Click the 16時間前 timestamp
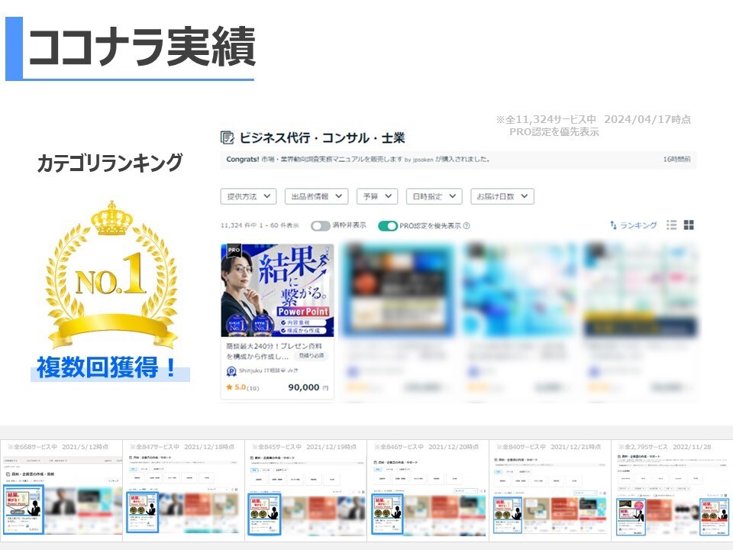 point(676,159)
